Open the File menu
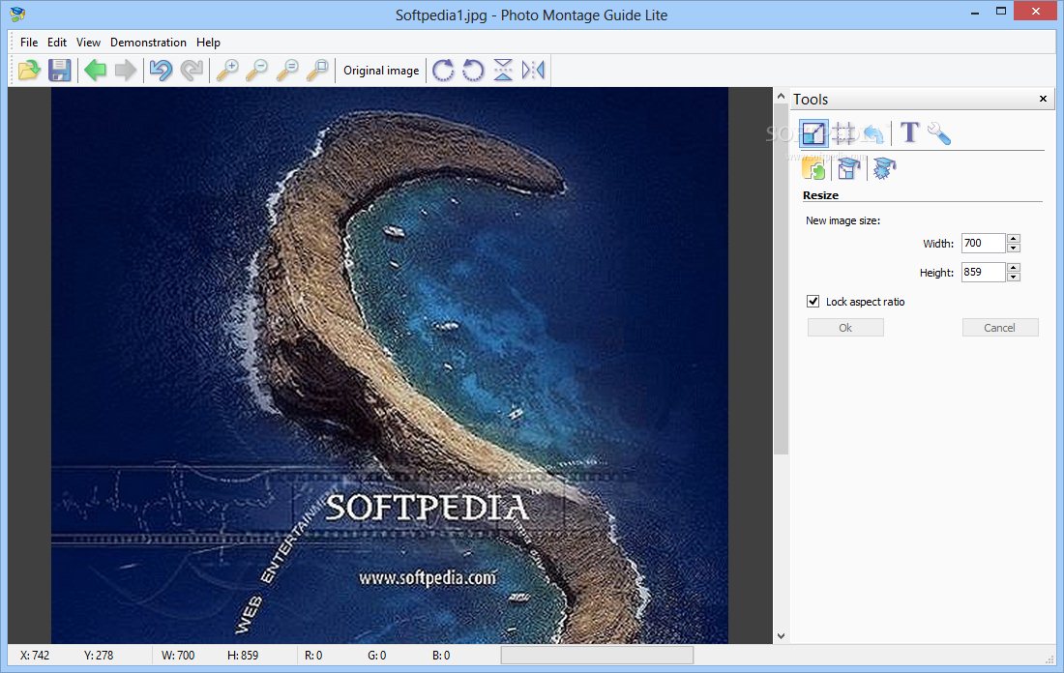The width and height of the screenshot is (1064, 673). tap(29, 43)
